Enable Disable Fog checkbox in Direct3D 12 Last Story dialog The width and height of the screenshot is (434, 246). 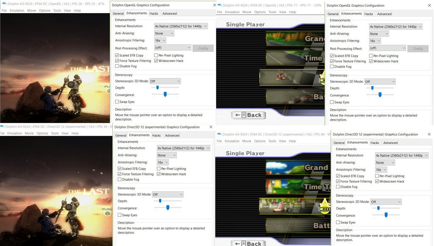(120, 180)
